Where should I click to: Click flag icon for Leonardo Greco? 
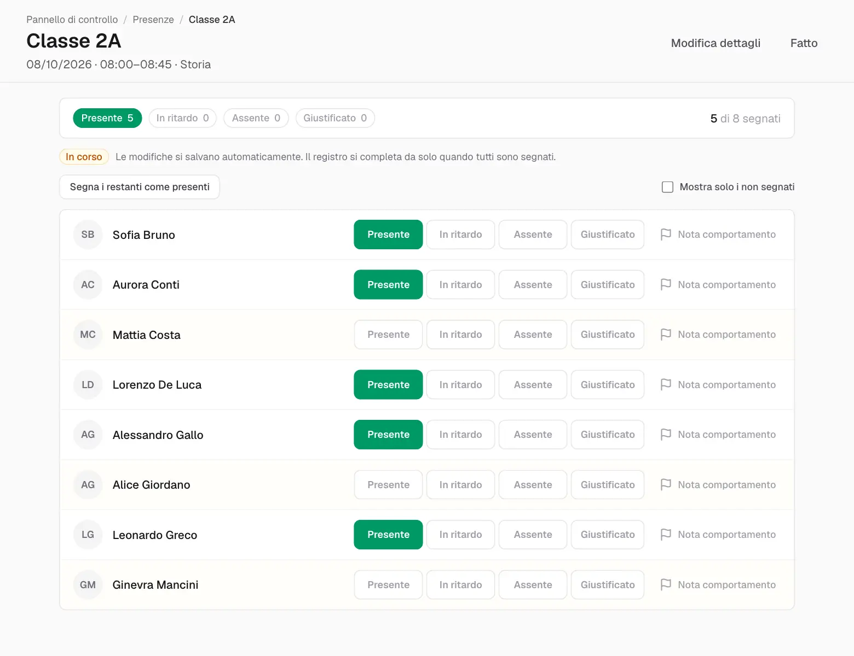pos(666,535)
